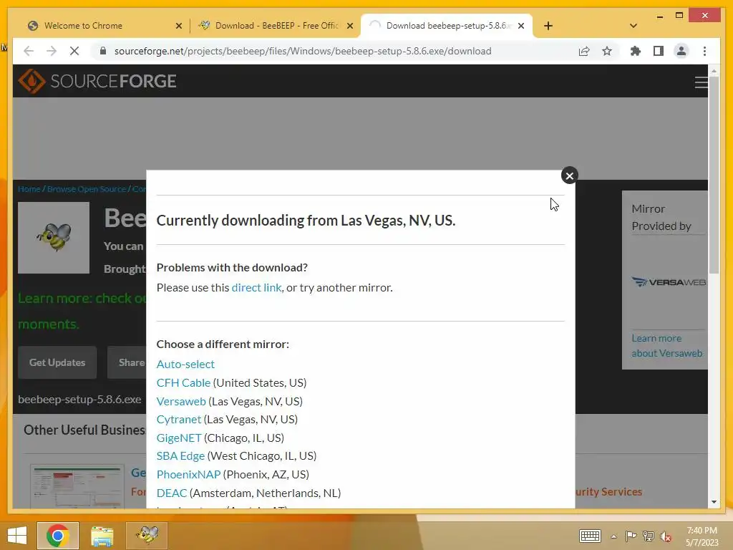Click BeeBEEP taskbar icon

click(147, 536)
